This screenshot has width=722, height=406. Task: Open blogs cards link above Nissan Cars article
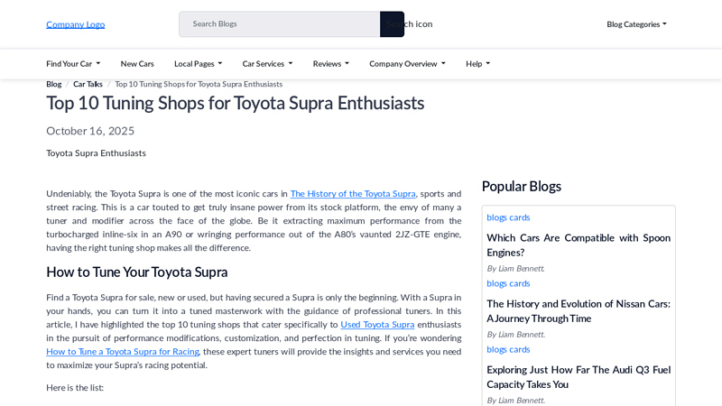click(x=508, y=283)
